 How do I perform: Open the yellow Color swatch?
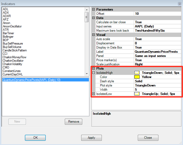pyautogui.click(x=137, y=77)
